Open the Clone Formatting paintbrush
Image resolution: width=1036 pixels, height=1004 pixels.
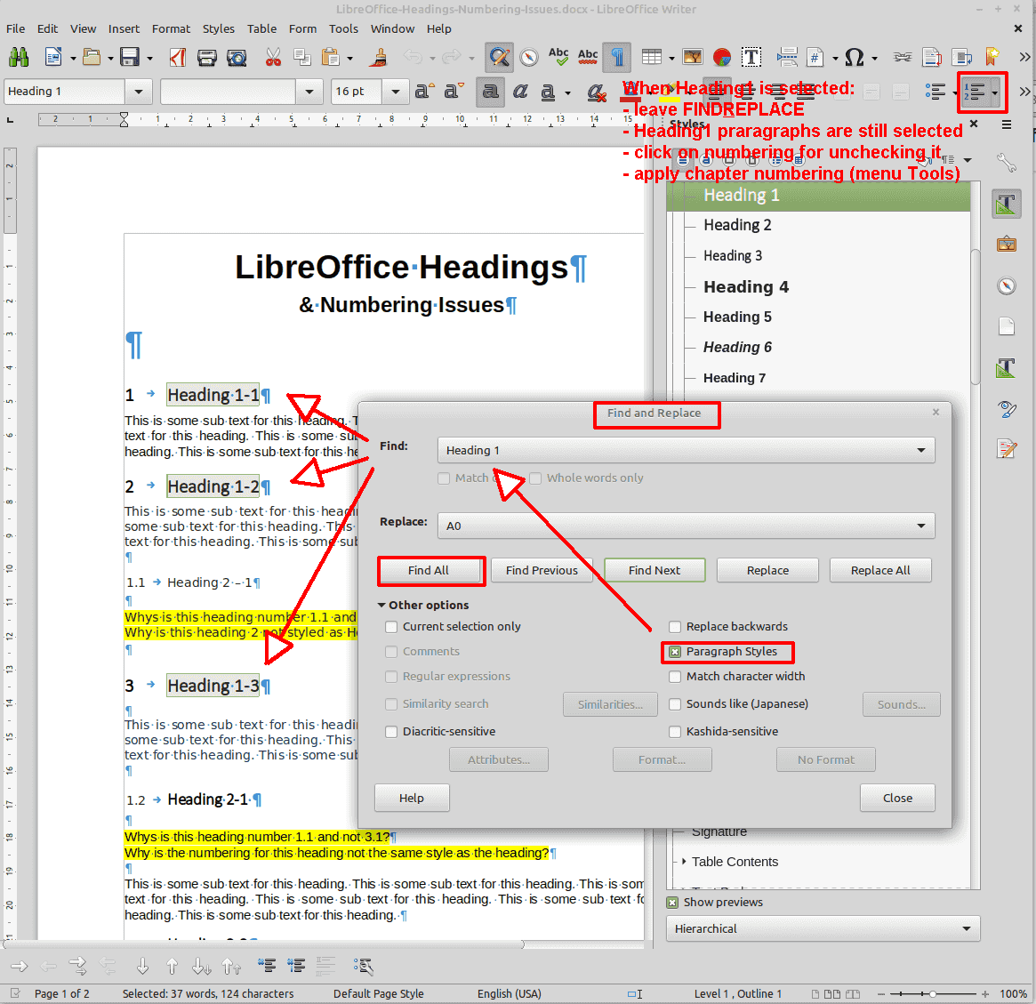(x=377, y=57)
